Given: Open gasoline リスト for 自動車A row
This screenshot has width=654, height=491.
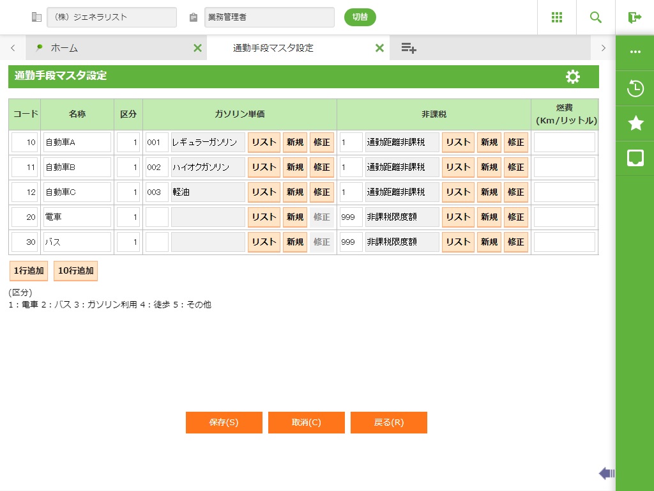Looking at the screenshot, I should [x=264, y=143].
